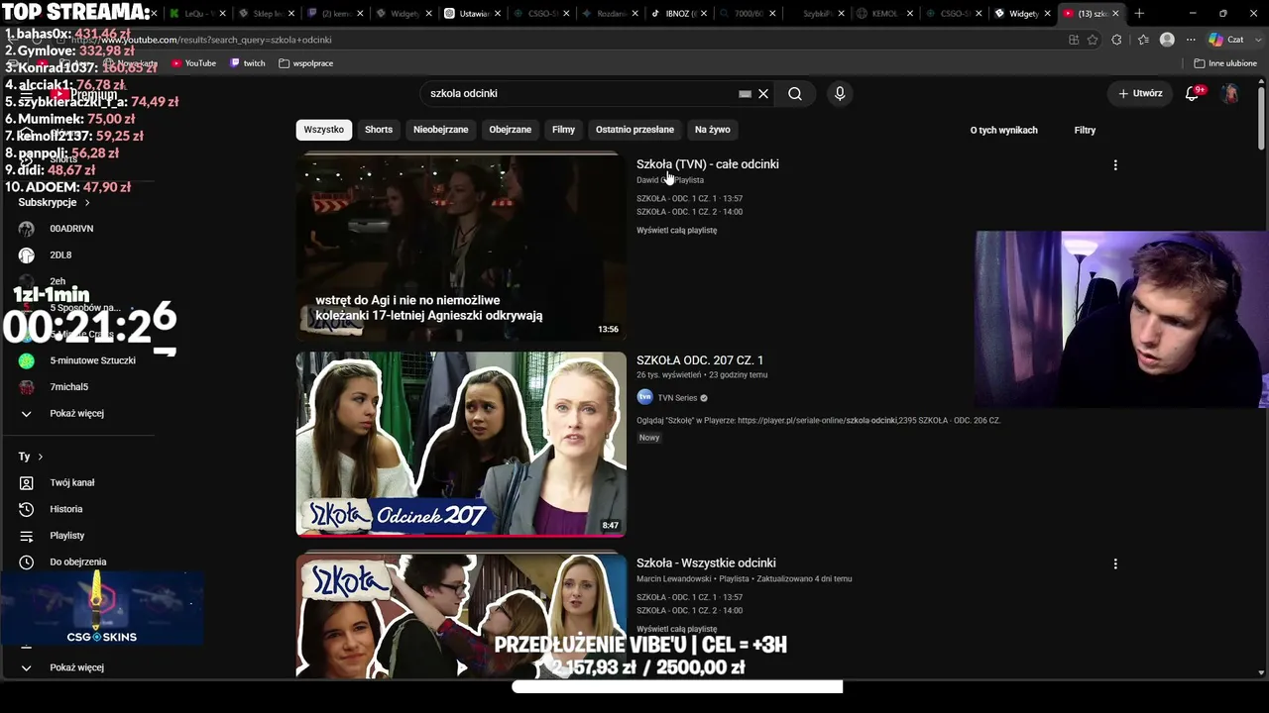1269x713 pixels.
Task: Open the Filtry search filters
Action: [x=1085, y=130]
